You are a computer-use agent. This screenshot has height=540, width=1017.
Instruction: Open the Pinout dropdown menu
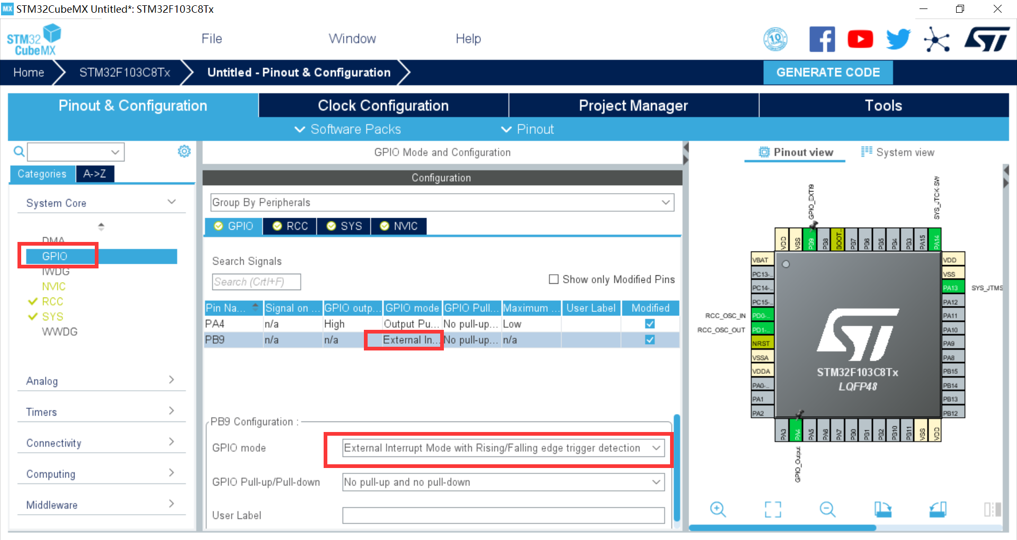coord(527,129)
